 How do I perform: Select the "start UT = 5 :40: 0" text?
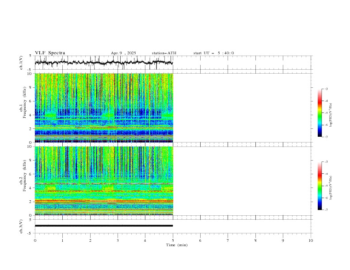[213, 53]
